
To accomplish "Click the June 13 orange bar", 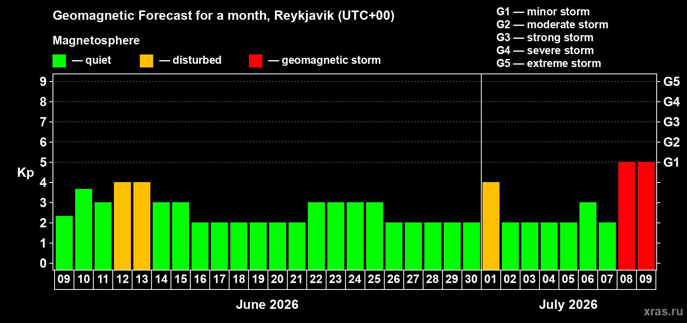I will click(x=142, y=226).
